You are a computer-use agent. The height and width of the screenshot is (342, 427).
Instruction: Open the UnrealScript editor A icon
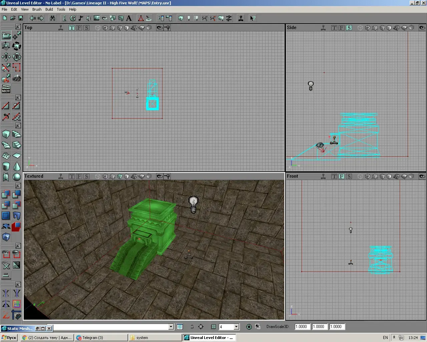[129, 18]
